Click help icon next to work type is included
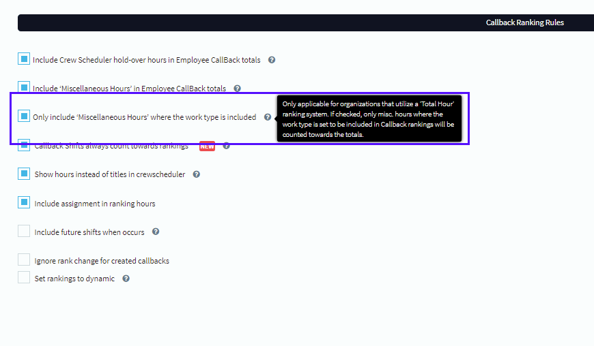The height and width of the screenshot is (346, 594). (x=268, y=117)
